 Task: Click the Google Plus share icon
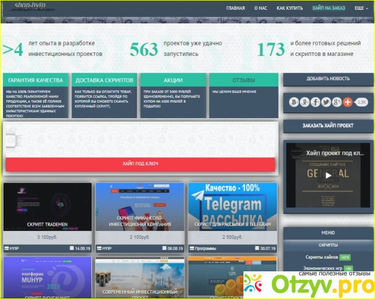pyautogui.click(x=336, y=102)
